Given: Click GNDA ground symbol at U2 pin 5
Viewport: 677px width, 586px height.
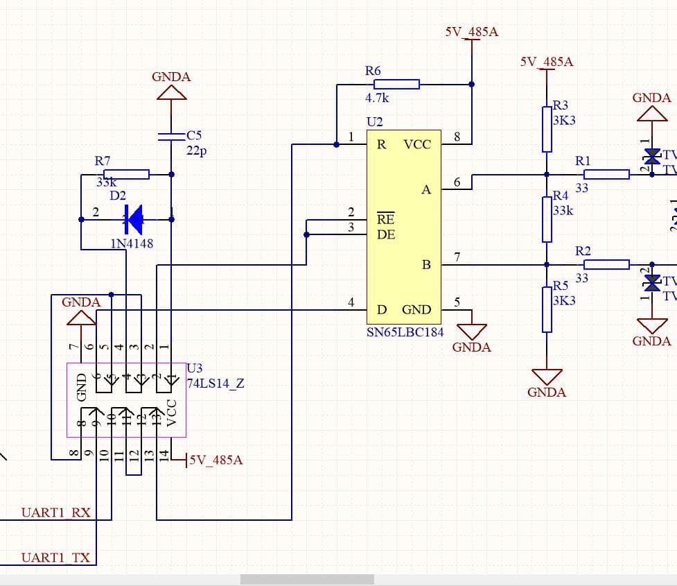Looking at the screenshot, I should point(471,332).
